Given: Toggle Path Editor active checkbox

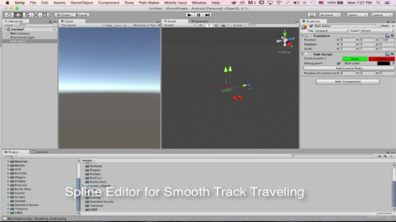Looking at the screenshot, I should [x=311, y=26].
